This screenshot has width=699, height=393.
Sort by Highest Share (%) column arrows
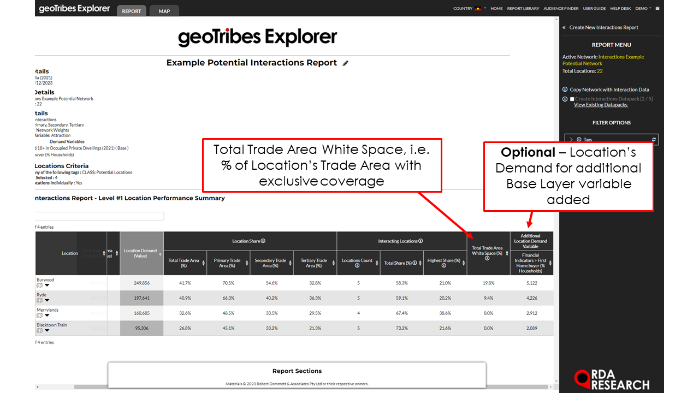[x=464, y=263]
